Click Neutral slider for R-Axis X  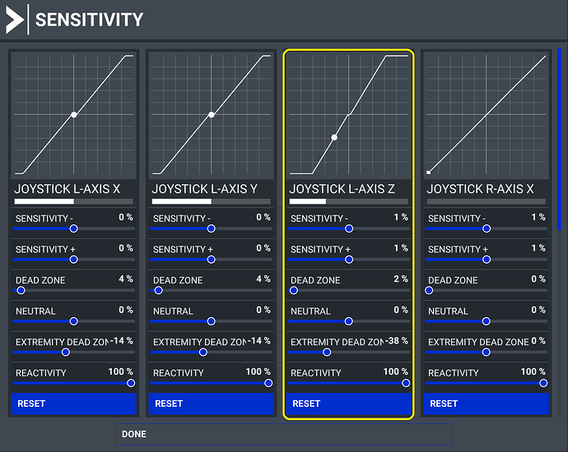point(486,321)
